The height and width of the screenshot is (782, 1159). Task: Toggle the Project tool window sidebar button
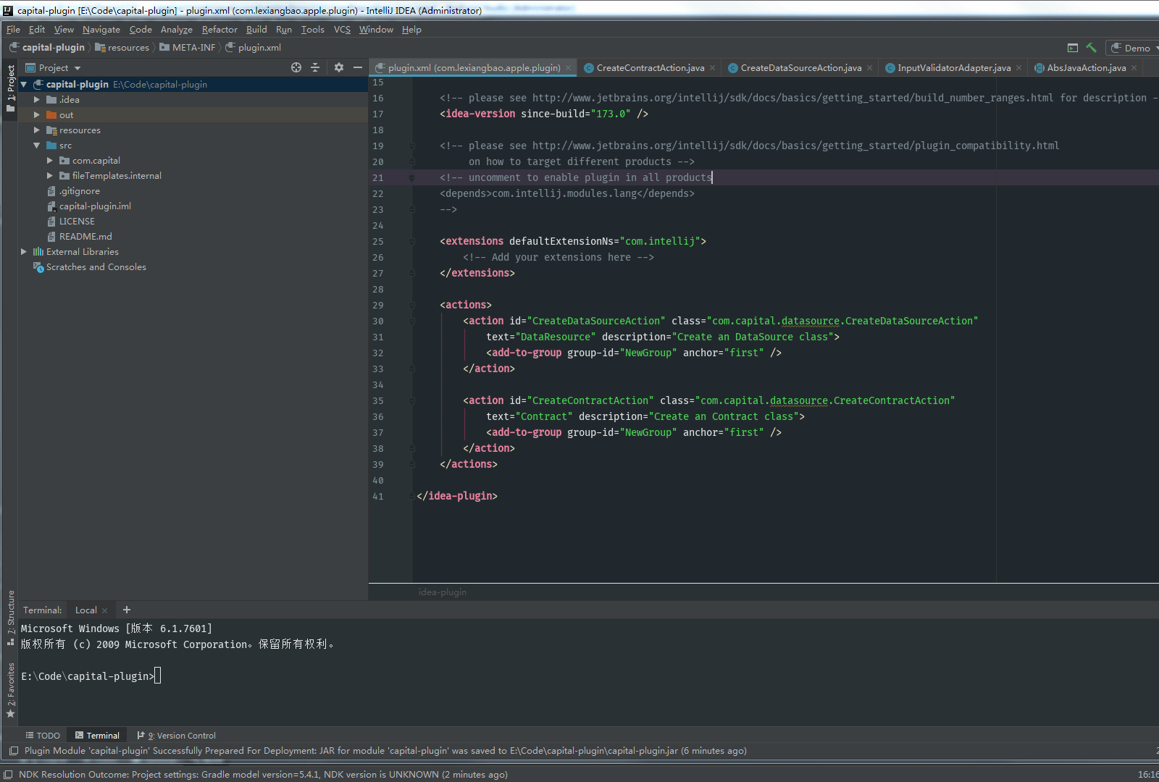tap(10, 88)
